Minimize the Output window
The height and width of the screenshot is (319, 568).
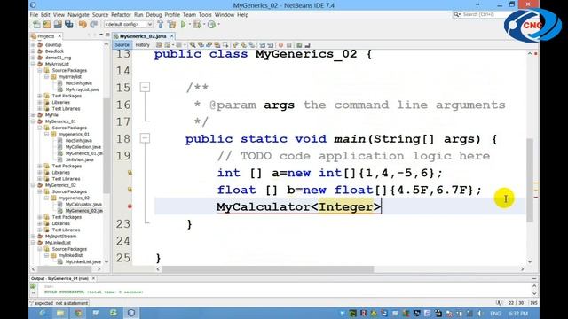[534, 278]
